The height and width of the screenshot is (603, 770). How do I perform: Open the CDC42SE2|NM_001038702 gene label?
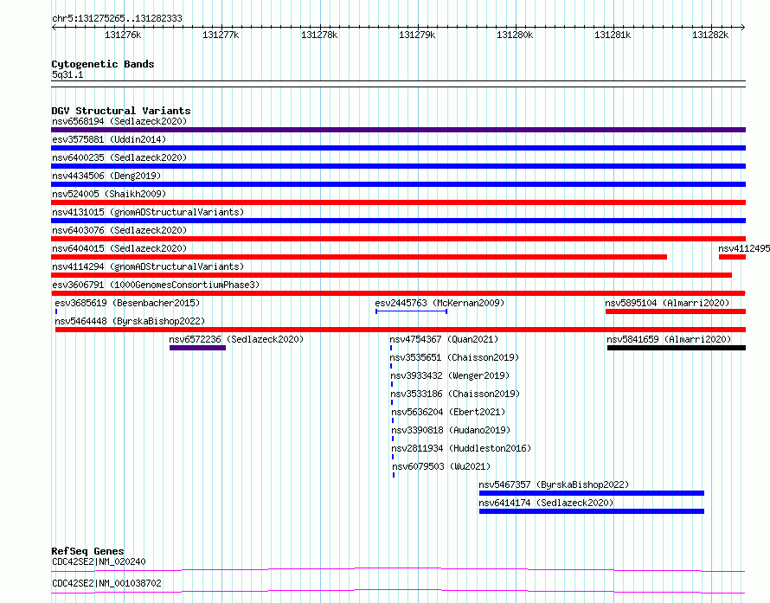point(106,583)
